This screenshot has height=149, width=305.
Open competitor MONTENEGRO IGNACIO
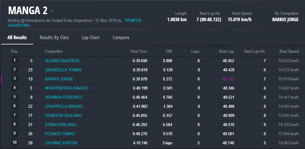[x=67, y=88]
